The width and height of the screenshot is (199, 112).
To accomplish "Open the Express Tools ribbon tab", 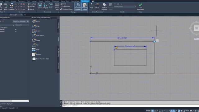I will 65,1.
